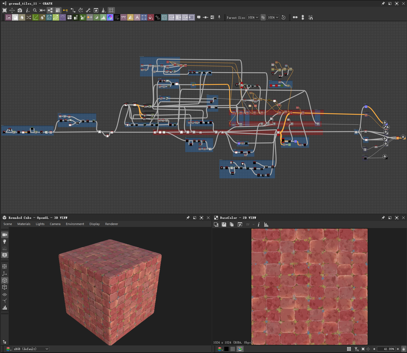The width and height of the screenshot is (407, 353).
Task: Open the Environment menu
Action: coord(75,224)
